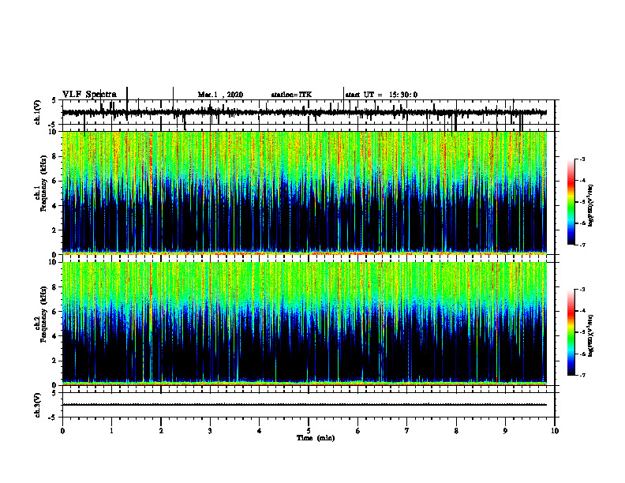The width and height of the screenshot is (625, 483).
Task: Click the "-5" voltage tick of ch.3(V)
Action: (x=54, y=417)
